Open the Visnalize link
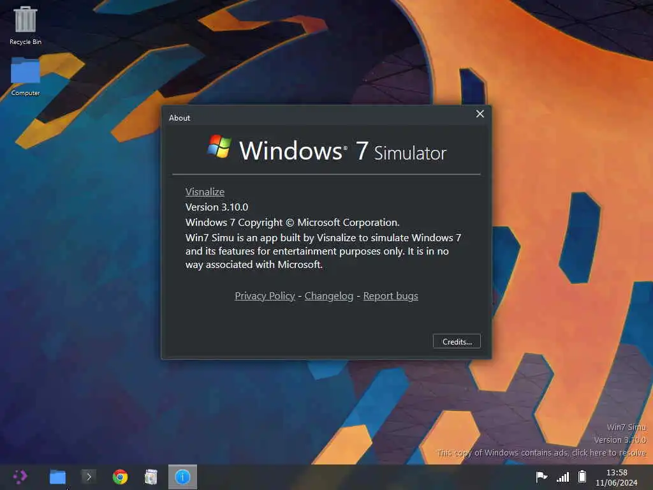 (x=205, y=191)
